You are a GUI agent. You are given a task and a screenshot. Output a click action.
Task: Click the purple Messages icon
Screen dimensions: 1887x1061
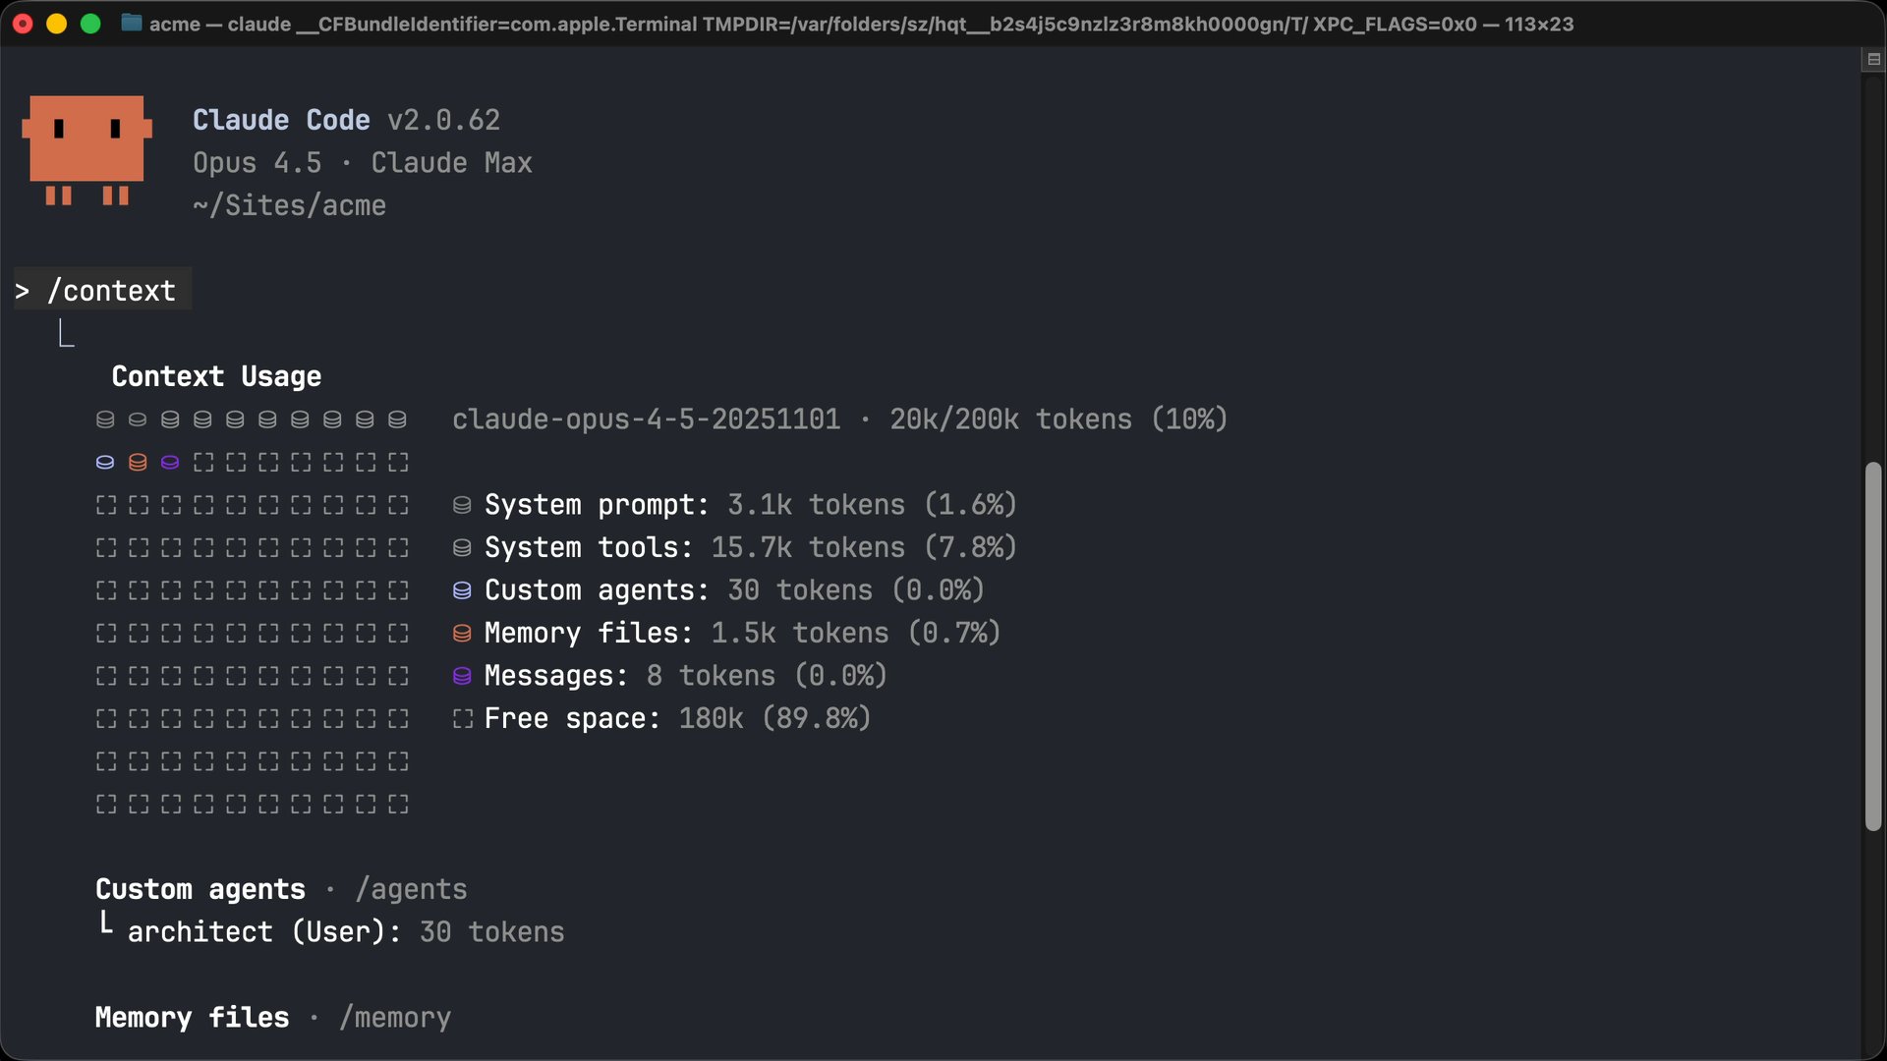coord(462,676)
